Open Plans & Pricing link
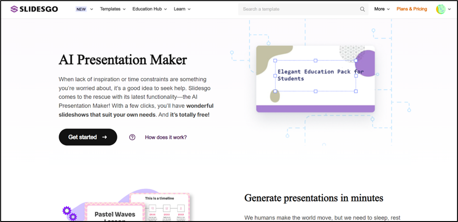The image size is (458, 222). (x=412, y=9)
